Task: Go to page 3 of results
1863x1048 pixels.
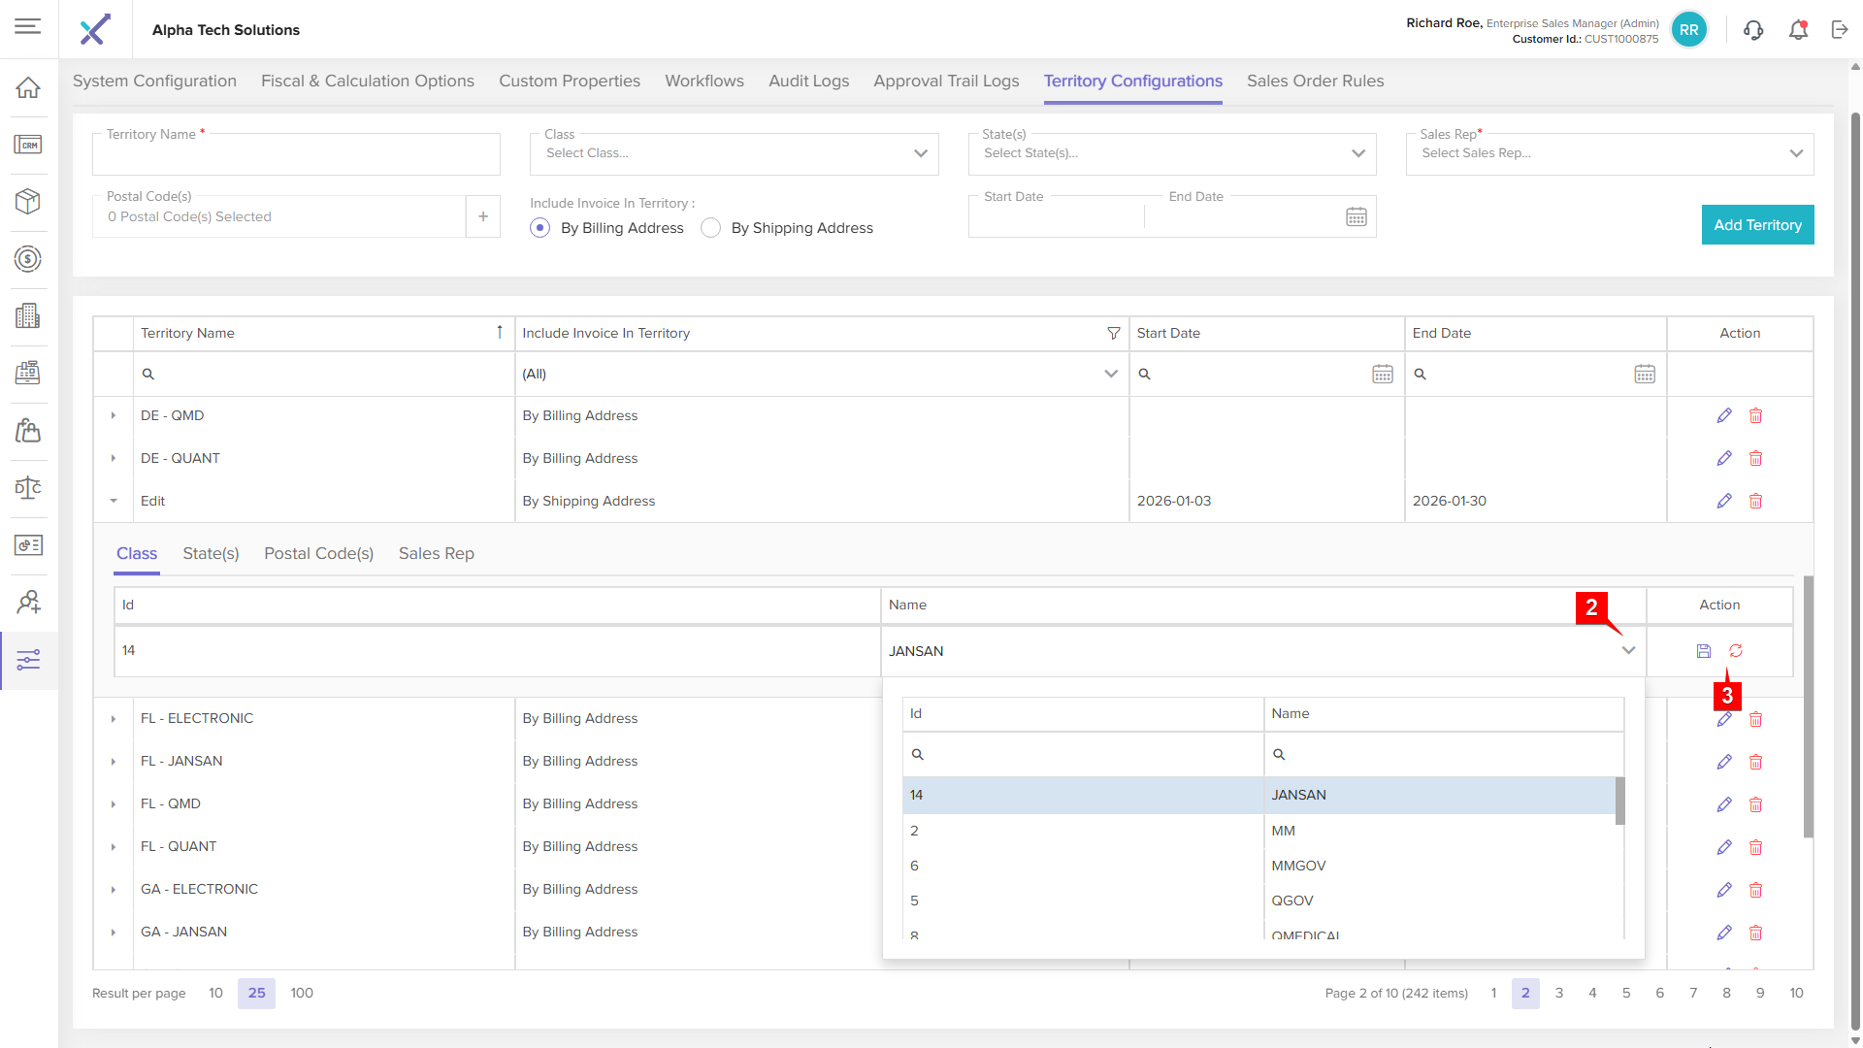Action: 1558,993
